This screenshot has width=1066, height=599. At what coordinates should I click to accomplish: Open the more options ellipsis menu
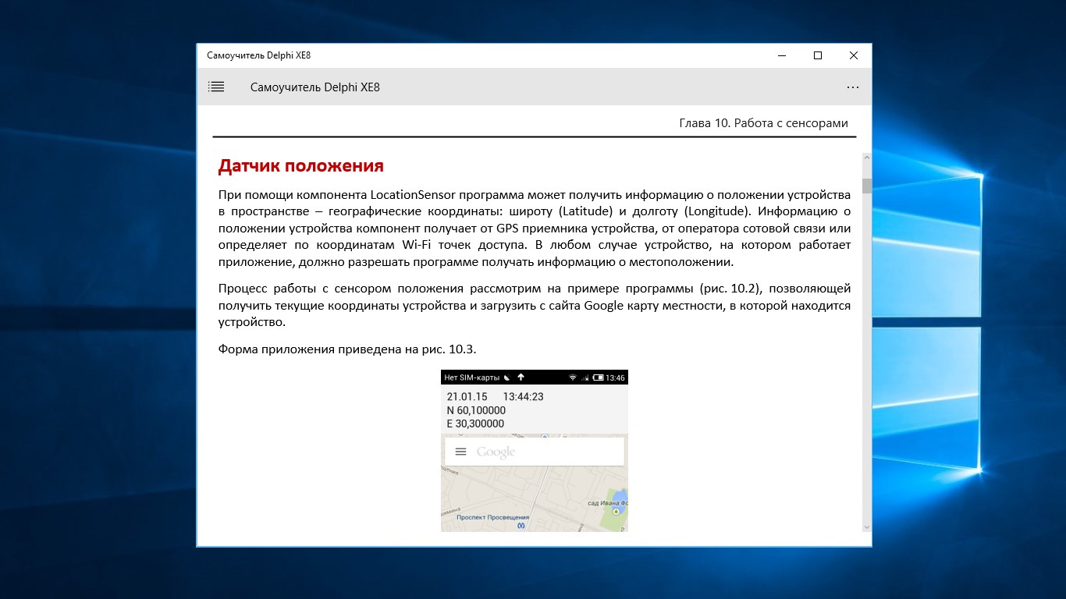pos(853,87)
